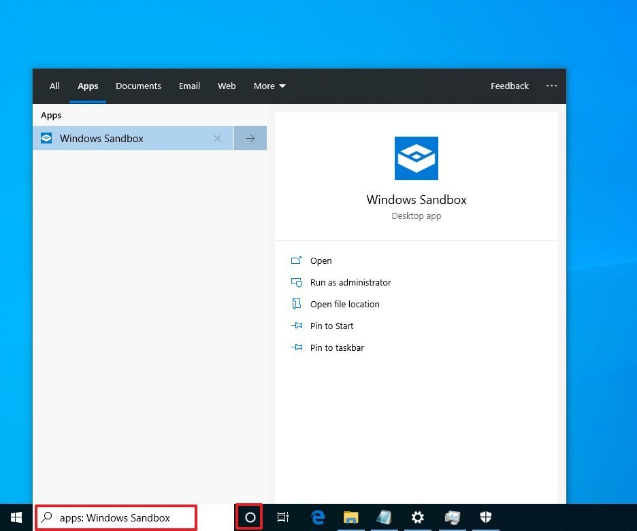This screenshot has width=637, height=531.
Task: Remove Windows Sandbox result with X
Action: (217, 139)
